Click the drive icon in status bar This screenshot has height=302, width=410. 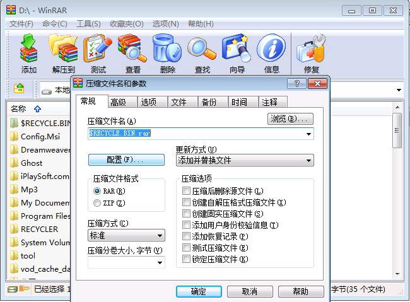(x=12, y=289)
